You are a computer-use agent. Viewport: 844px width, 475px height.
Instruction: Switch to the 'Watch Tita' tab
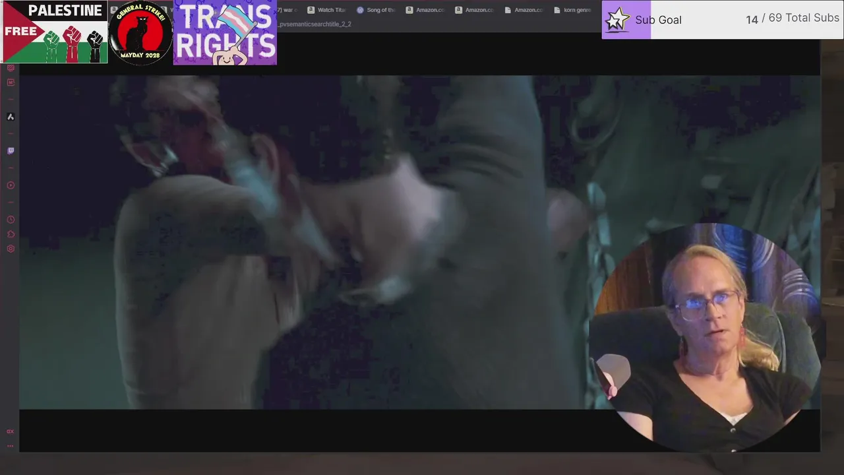[x=326, y=10]
